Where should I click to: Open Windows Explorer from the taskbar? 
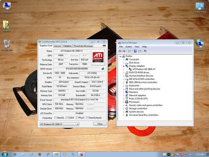pyautogui.click(x=23, y=154)
